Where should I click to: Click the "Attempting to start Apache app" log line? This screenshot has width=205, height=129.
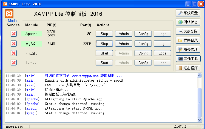tap(76, 99)
